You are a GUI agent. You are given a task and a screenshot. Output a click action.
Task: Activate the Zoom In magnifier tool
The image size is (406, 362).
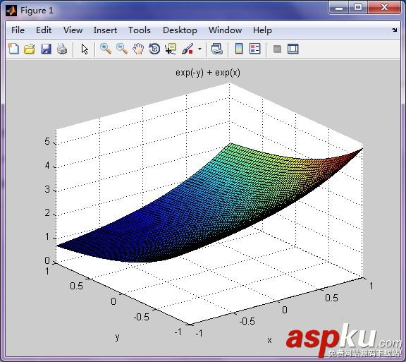tap(106, 49)
